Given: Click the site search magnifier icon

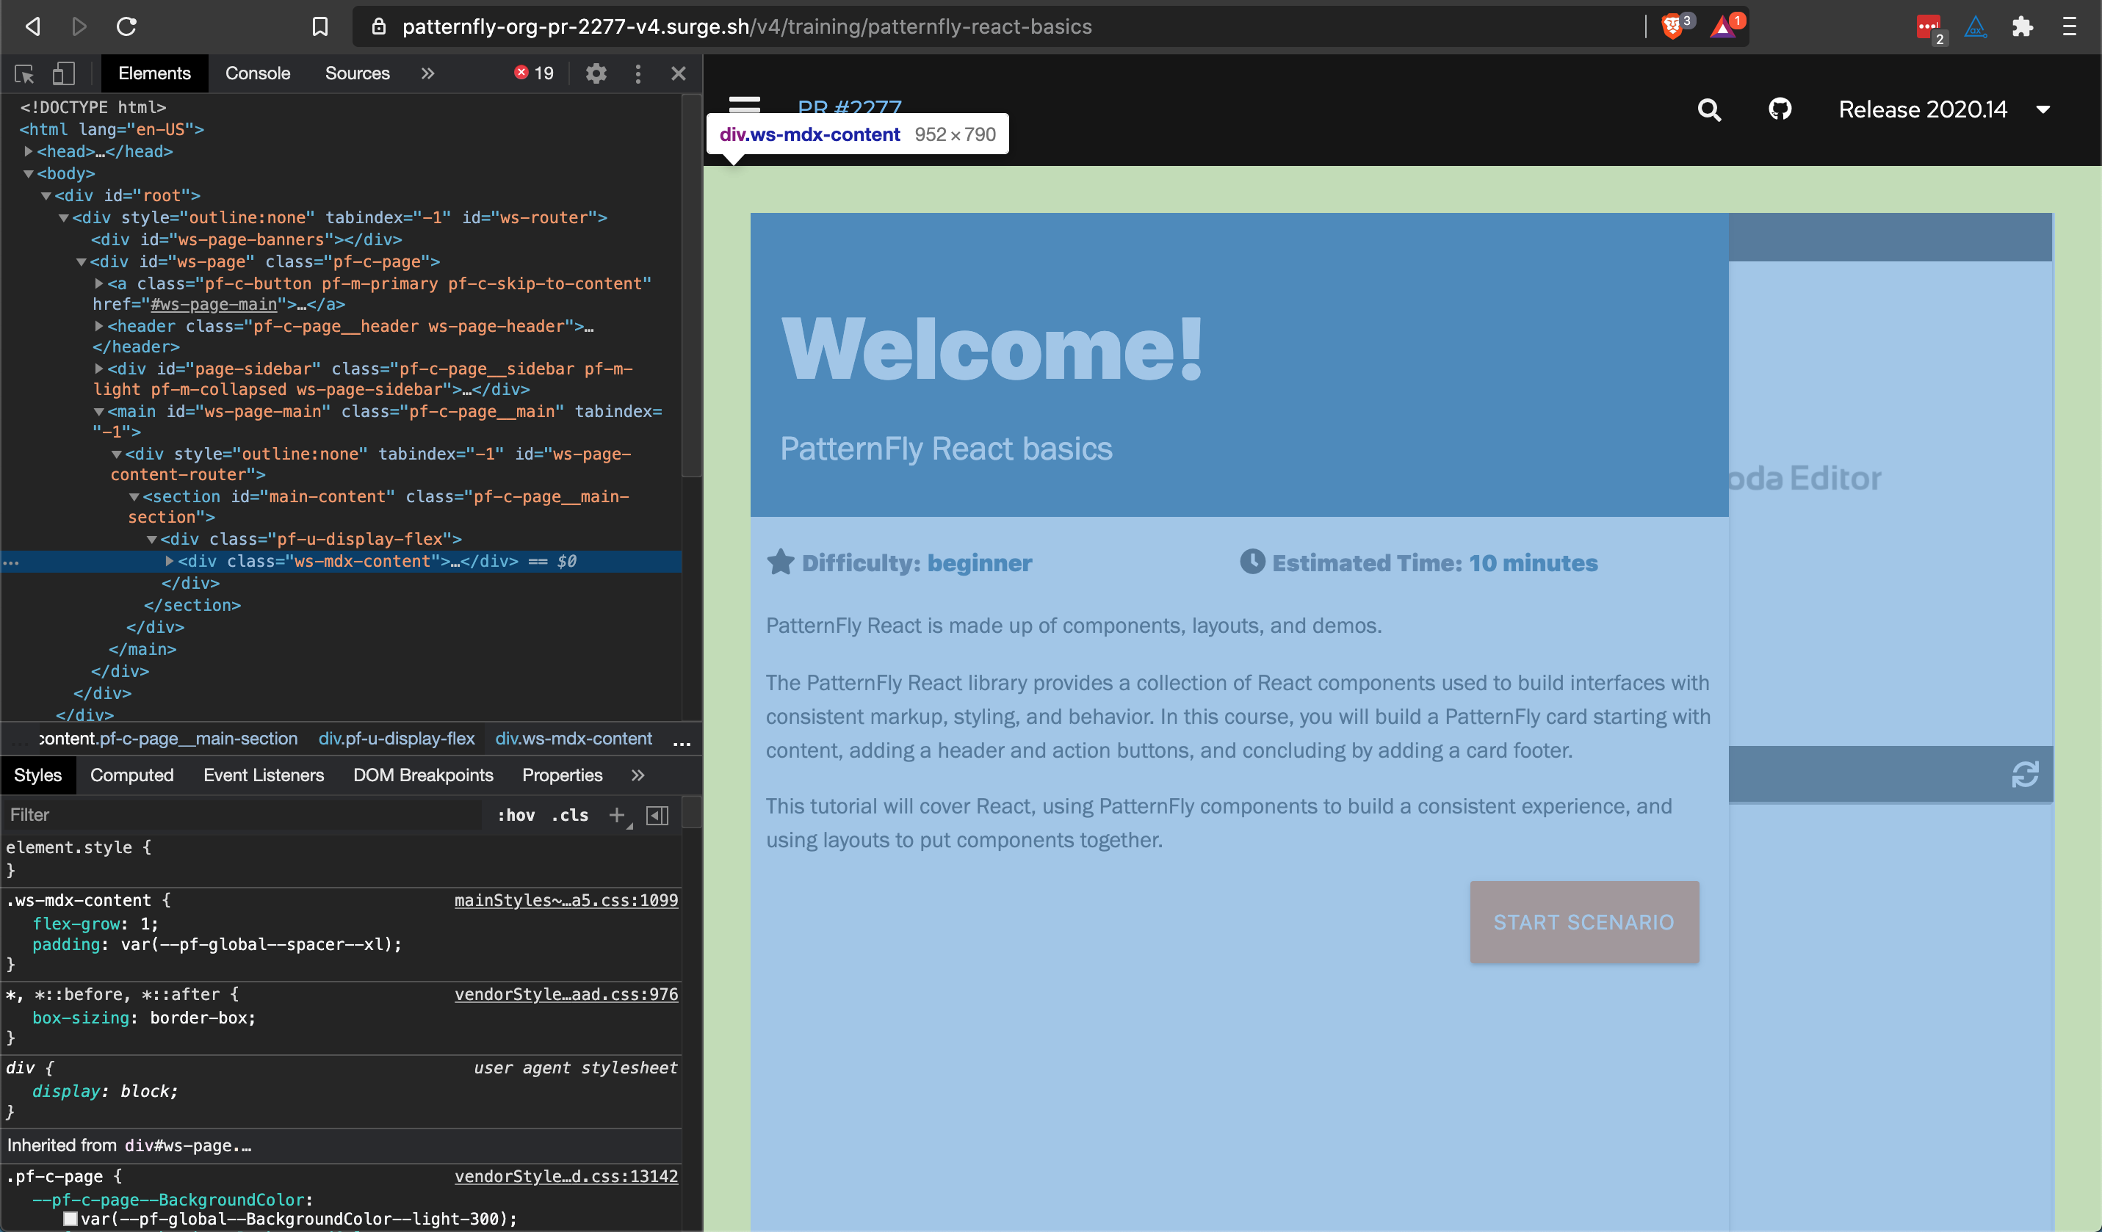Looking at the screenshot, I should click(1709, 109).
